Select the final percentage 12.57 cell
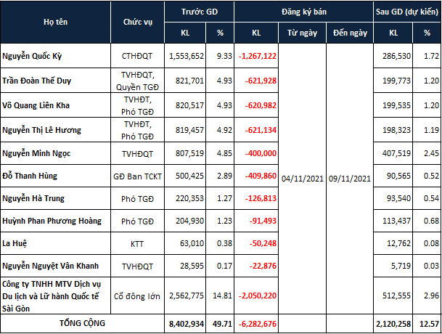Screen dimensions: 442x334 point(427,323)
